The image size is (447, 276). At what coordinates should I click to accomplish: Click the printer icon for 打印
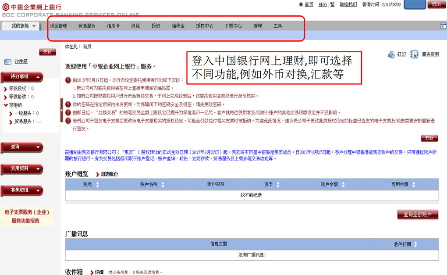coord(391,54)
